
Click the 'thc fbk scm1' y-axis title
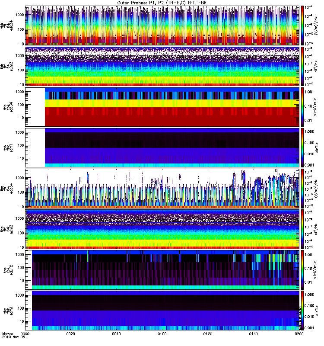(x=8, y=311)
